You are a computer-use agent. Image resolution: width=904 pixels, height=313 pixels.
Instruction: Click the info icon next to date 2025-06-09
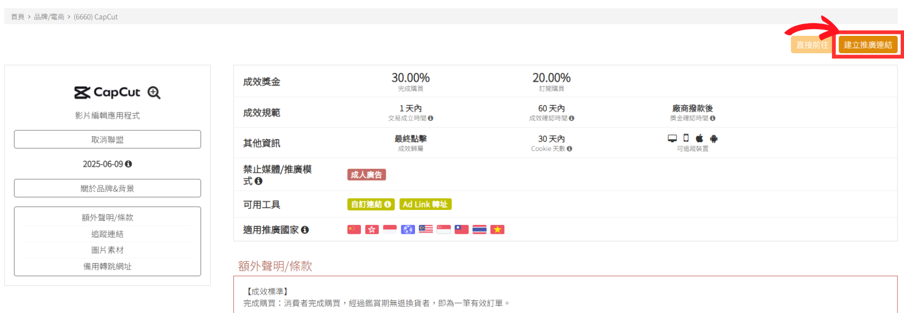point(129,164)
